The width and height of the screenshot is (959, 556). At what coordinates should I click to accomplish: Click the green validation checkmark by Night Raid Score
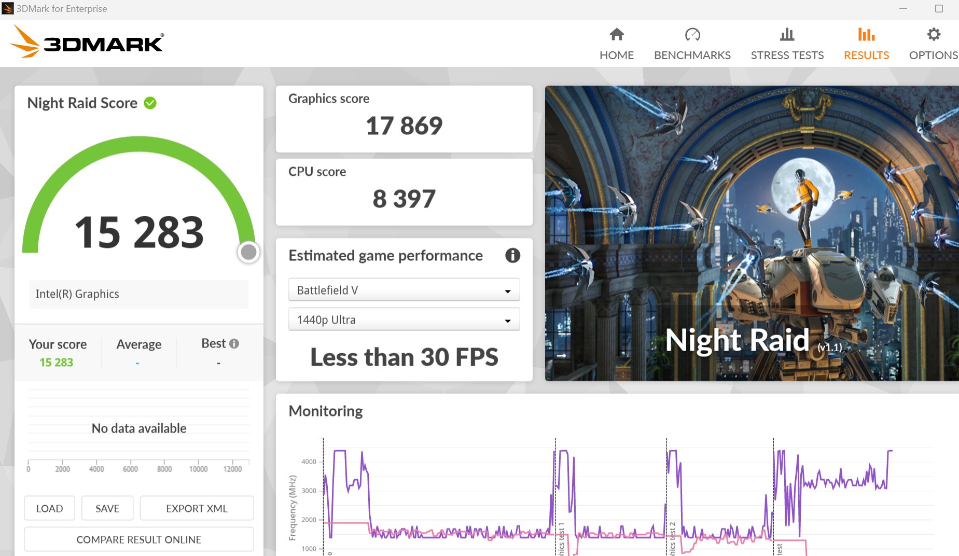click(150, 103)
